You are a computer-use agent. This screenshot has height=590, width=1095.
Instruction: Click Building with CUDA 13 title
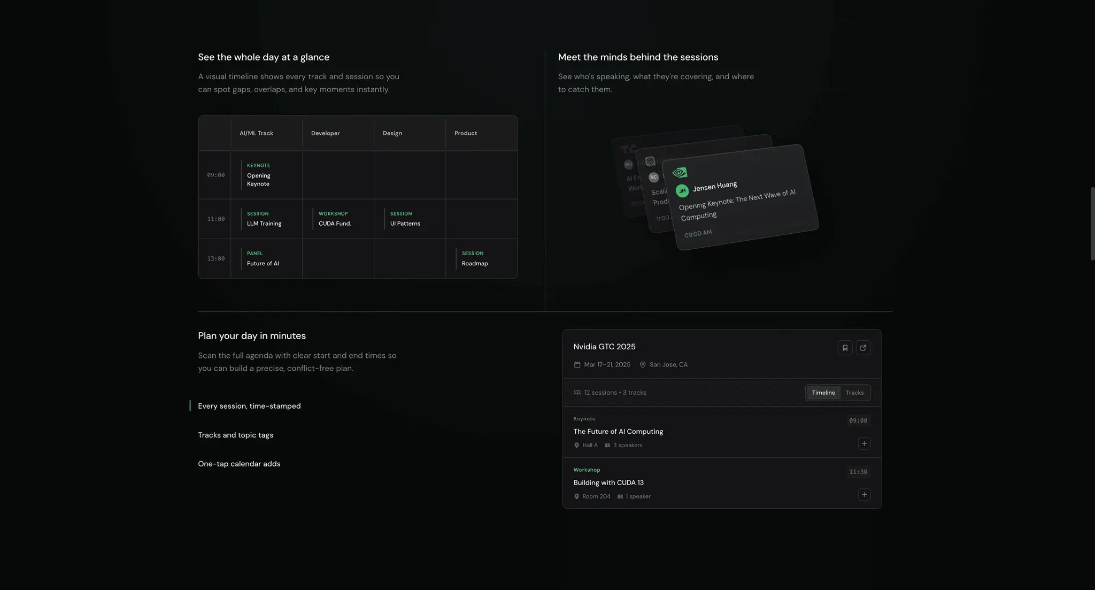608,482
